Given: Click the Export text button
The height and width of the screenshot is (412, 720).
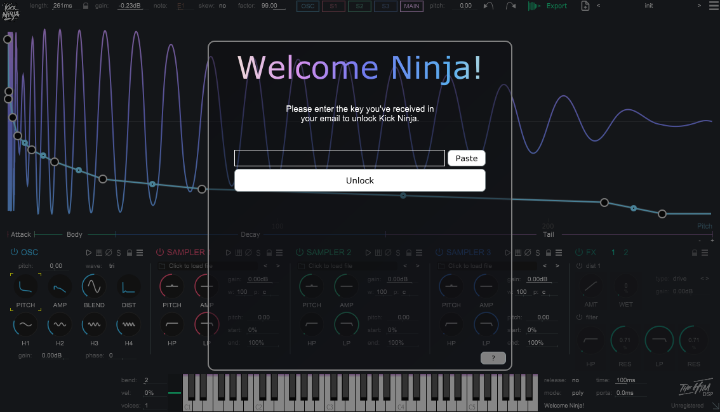Looking at the screenshot, I should point(557,6).
